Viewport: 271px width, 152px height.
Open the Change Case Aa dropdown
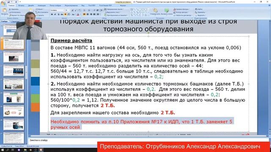point(73,14)
